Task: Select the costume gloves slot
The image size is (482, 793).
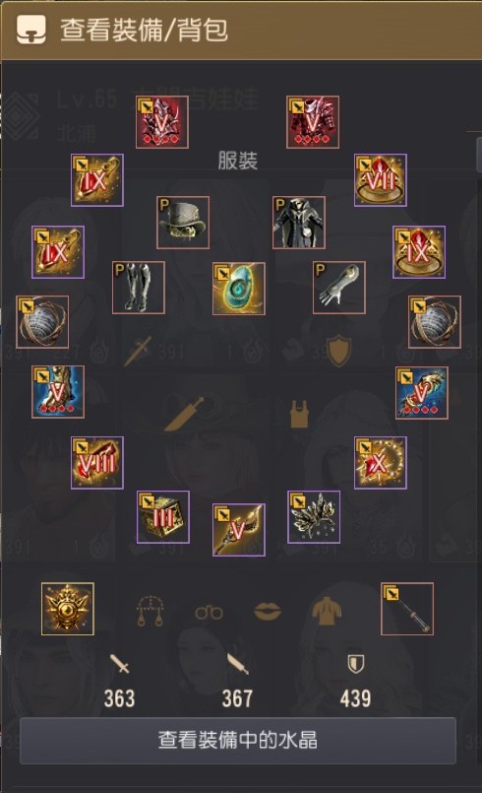Action: 339,288
